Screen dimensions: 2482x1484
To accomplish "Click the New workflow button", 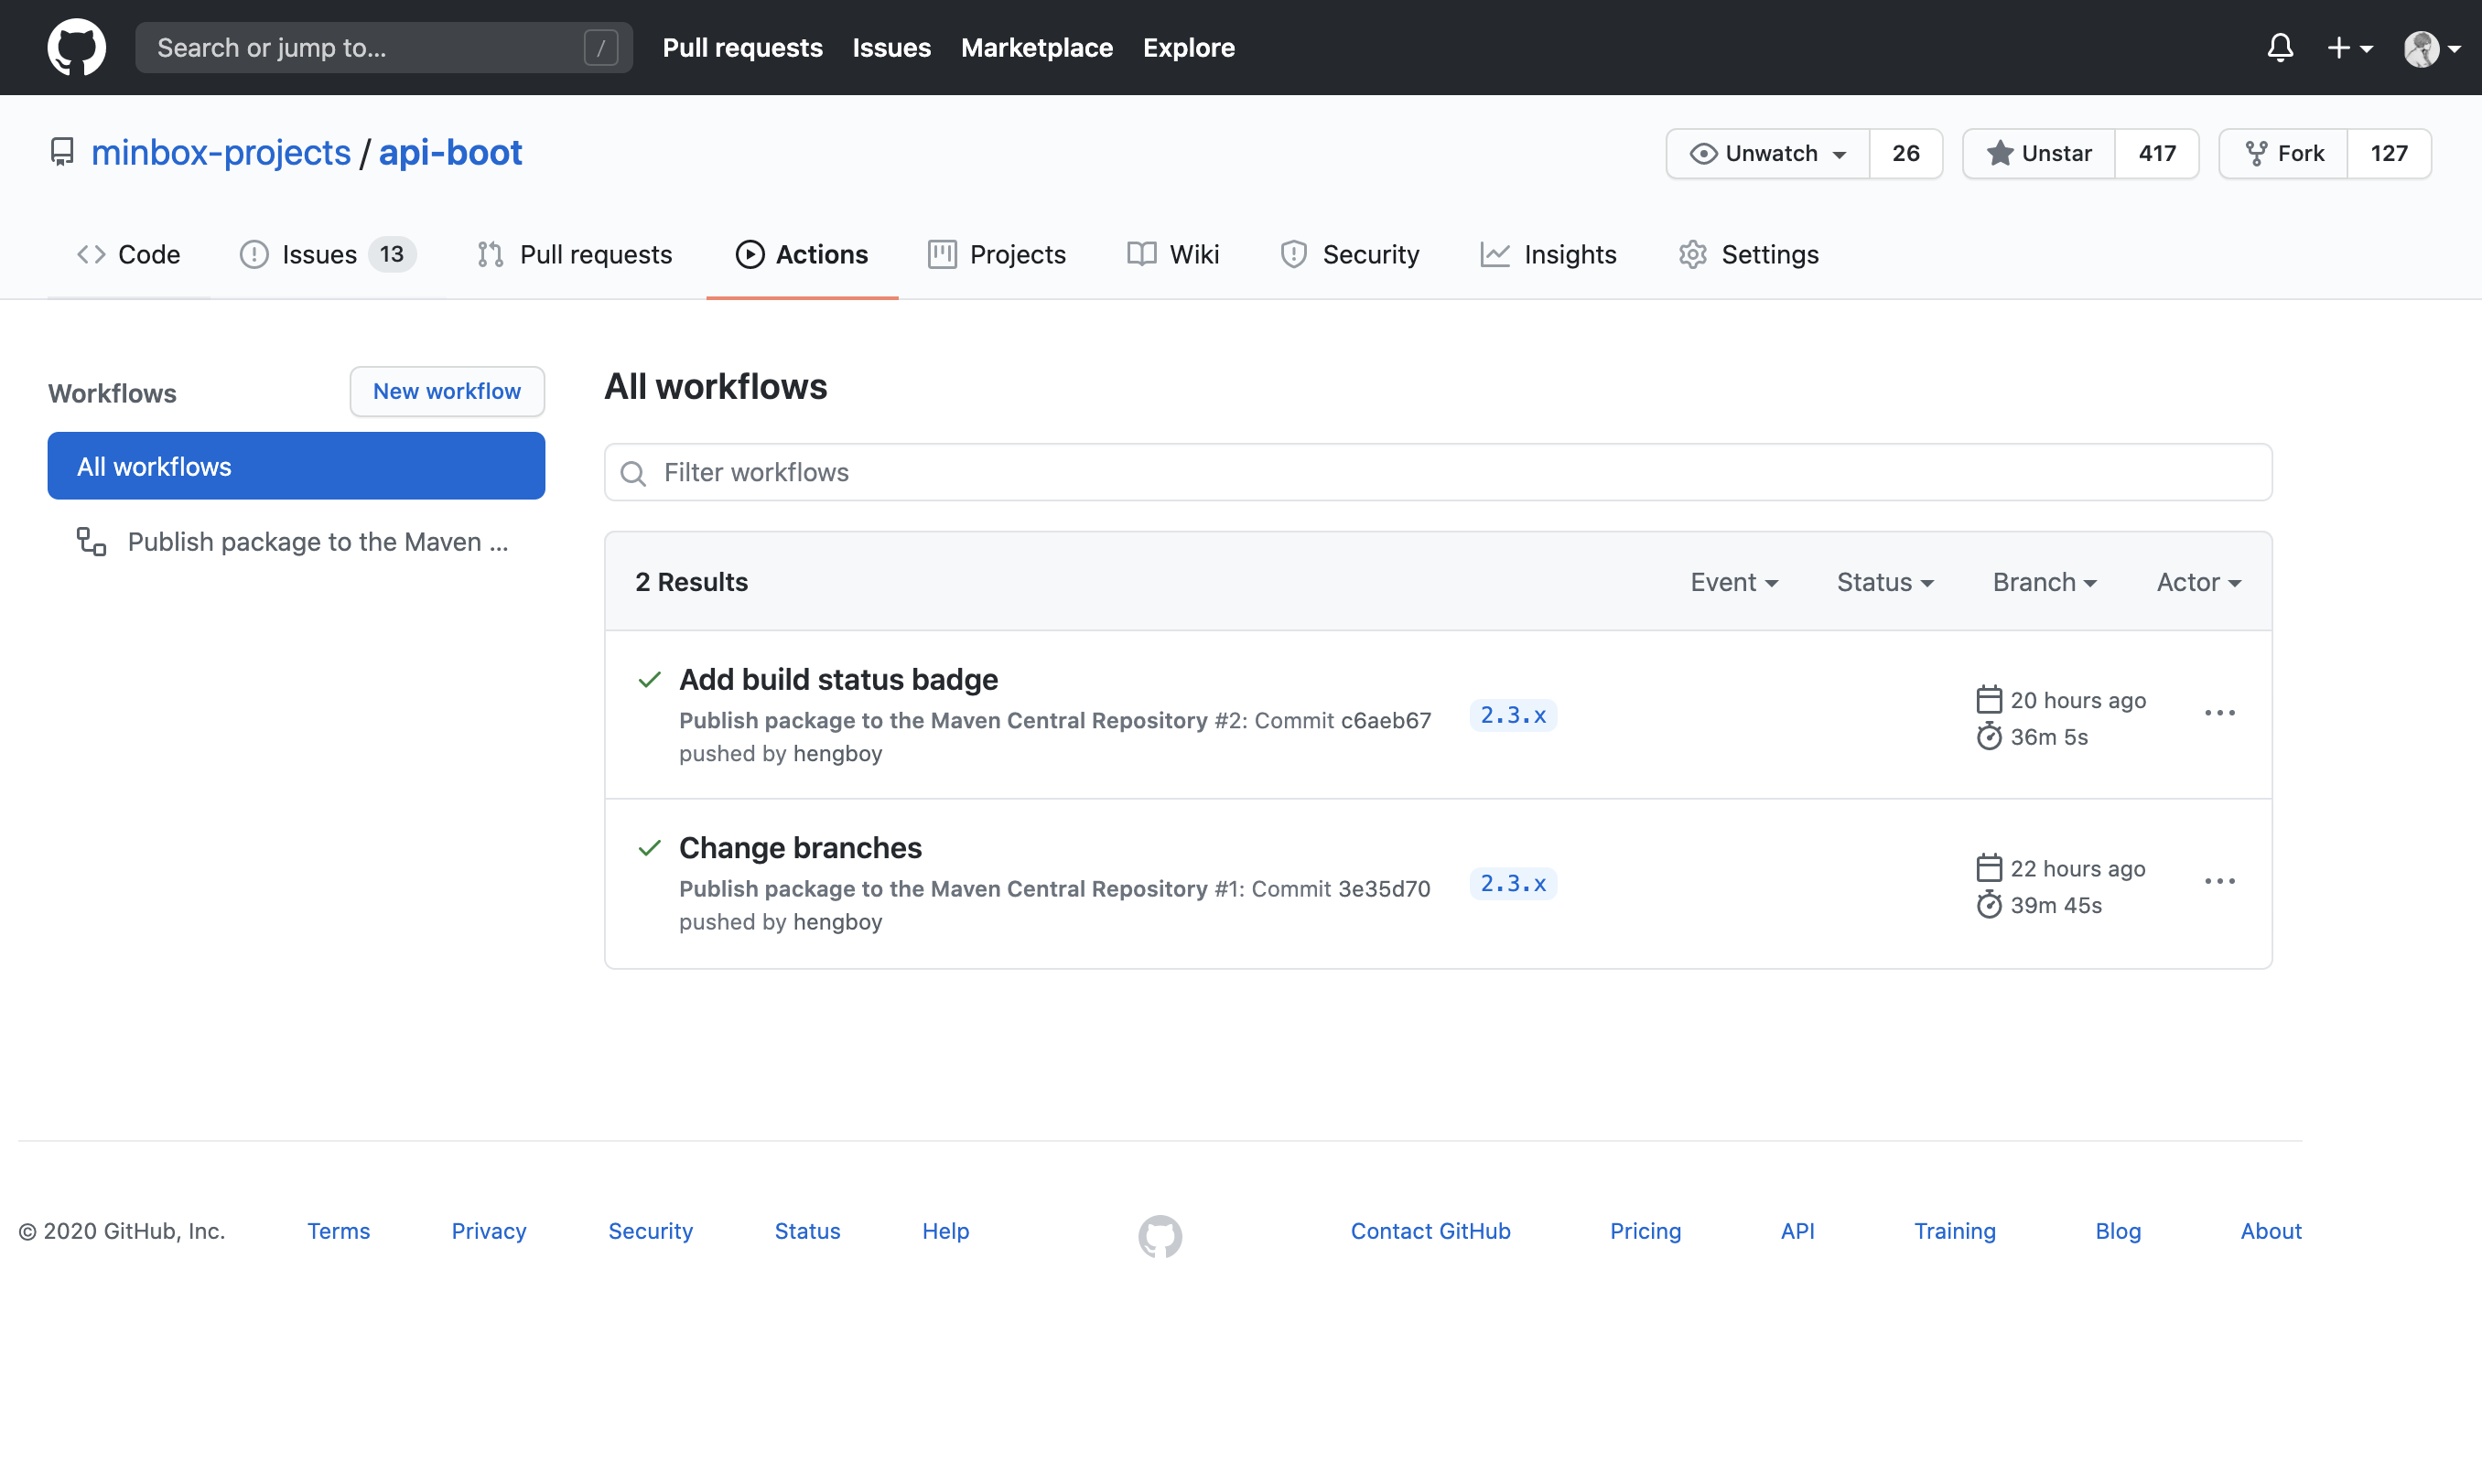I will (x=447, y=391).
